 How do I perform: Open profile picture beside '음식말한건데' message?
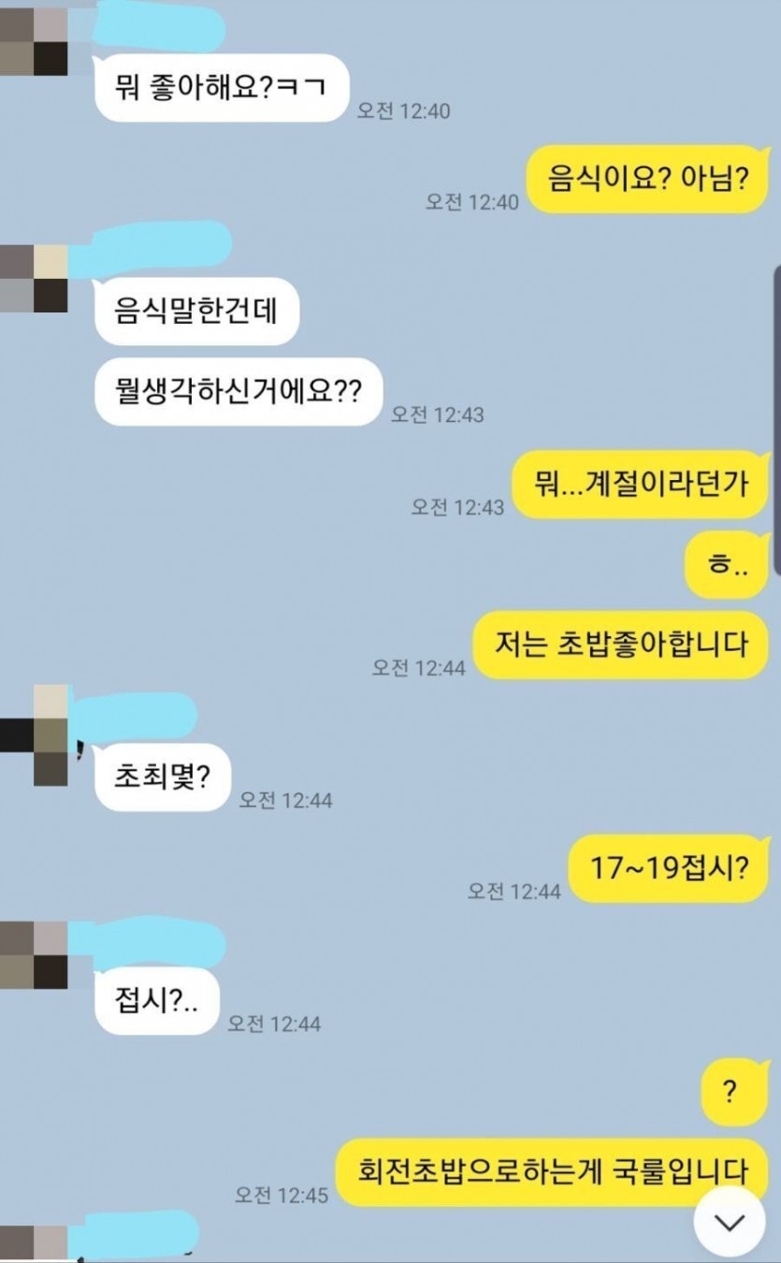coord(34,278)
